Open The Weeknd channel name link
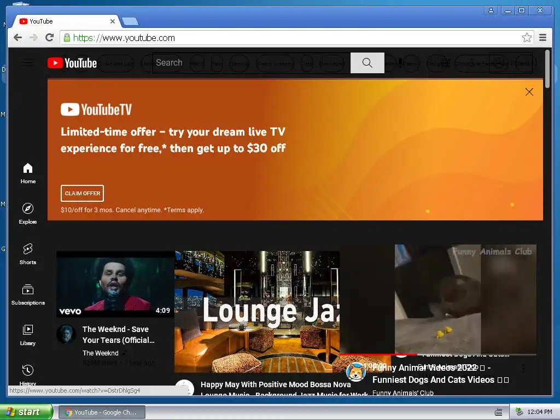The image size is (560, 420). coord(101,353)
